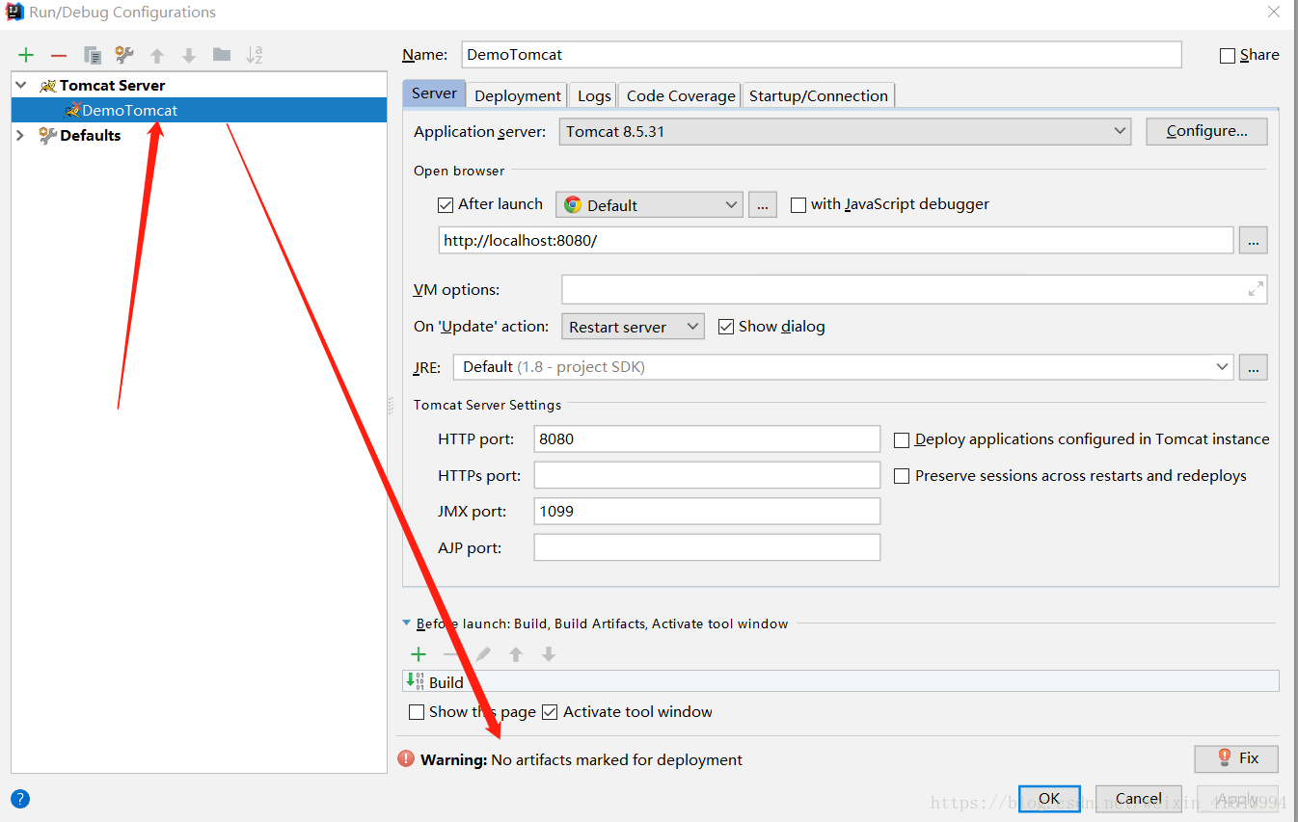
Task: Open the Application server dropdown
Action: coord(845,131)
